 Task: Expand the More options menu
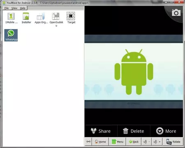tap(166, 131)
